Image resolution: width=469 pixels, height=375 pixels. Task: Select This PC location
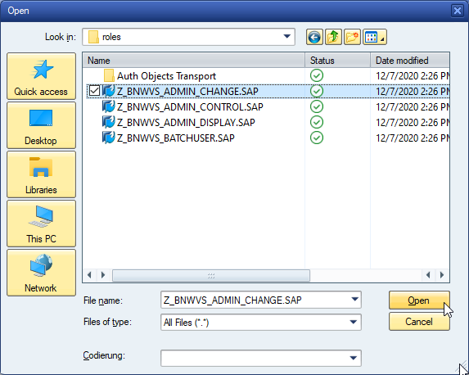(x=41, y=224)
